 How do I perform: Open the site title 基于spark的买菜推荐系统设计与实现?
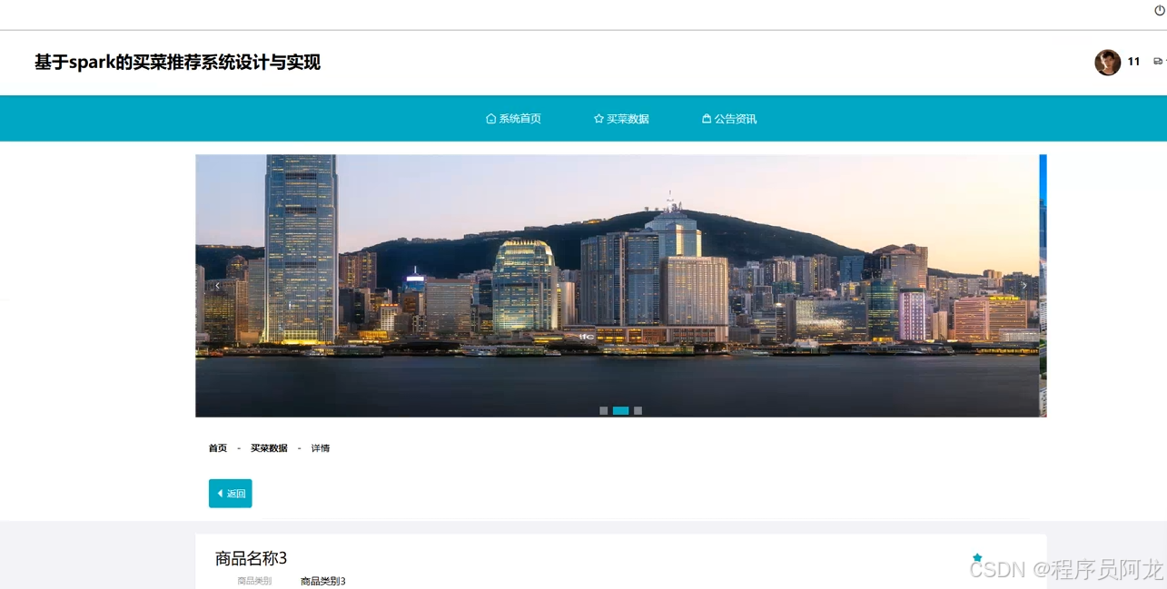(178, 63)
